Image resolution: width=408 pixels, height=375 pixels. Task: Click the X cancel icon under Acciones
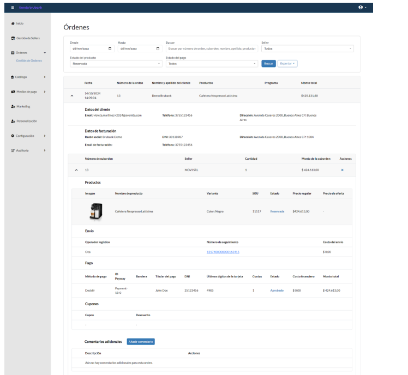(x=342, y=171)
